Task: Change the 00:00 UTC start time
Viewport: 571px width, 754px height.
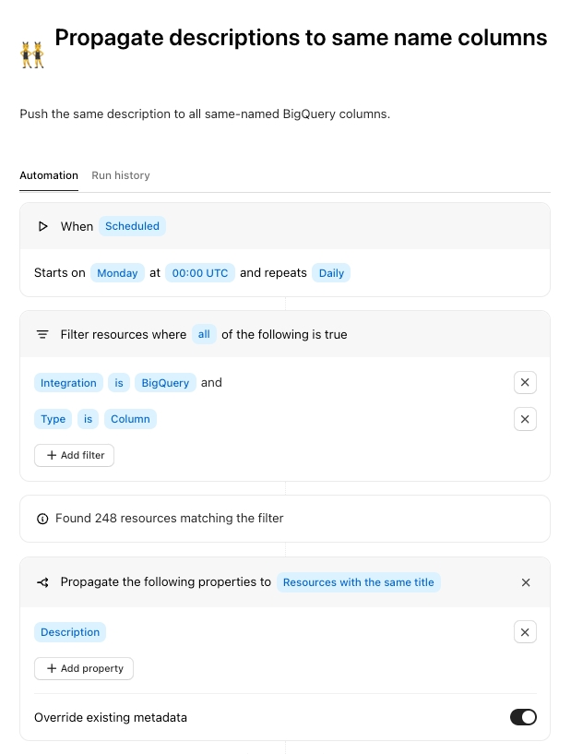Action: pos(200,273)
